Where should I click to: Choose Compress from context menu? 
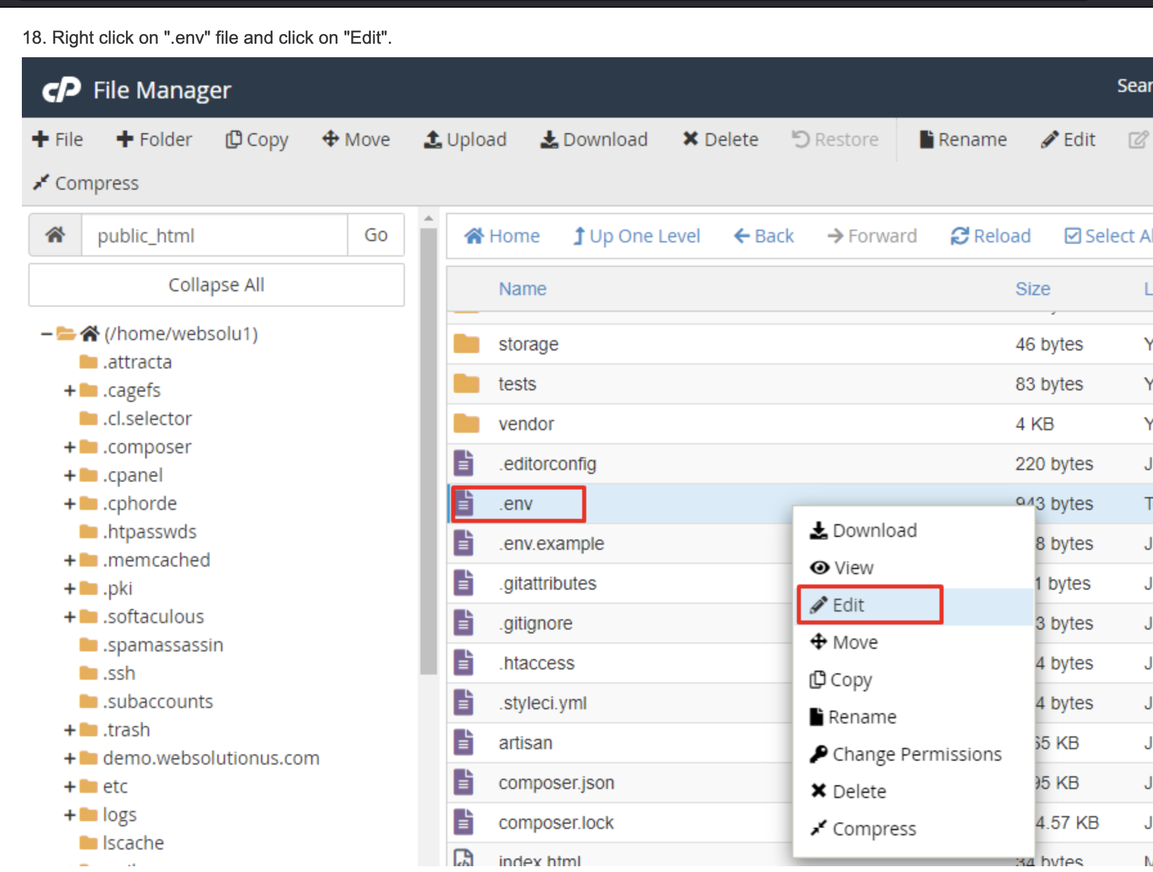(x=863, y=829)
